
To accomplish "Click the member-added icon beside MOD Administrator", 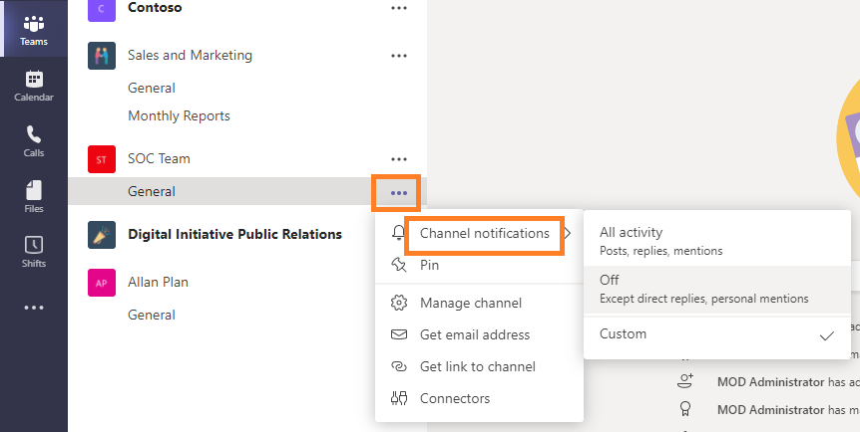I will tap(685, 381).
